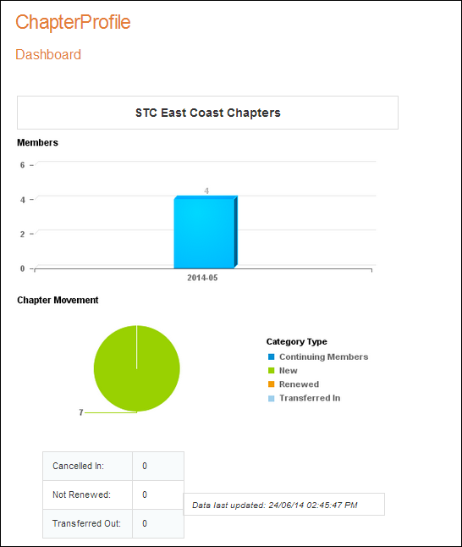
Task: Select the Cancelled In value cell
Action: coord(158,466)
